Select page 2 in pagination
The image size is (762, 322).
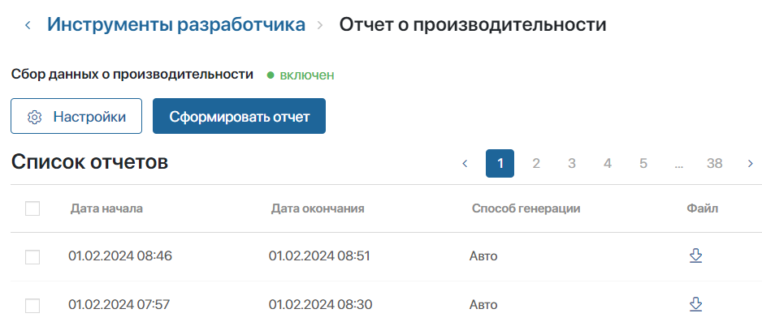pyautogui.click(x=536, y=164)
